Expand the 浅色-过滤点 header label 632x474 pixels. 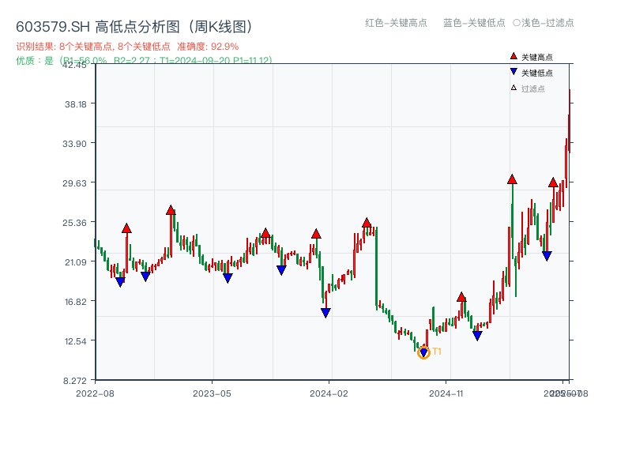(545, 23)
